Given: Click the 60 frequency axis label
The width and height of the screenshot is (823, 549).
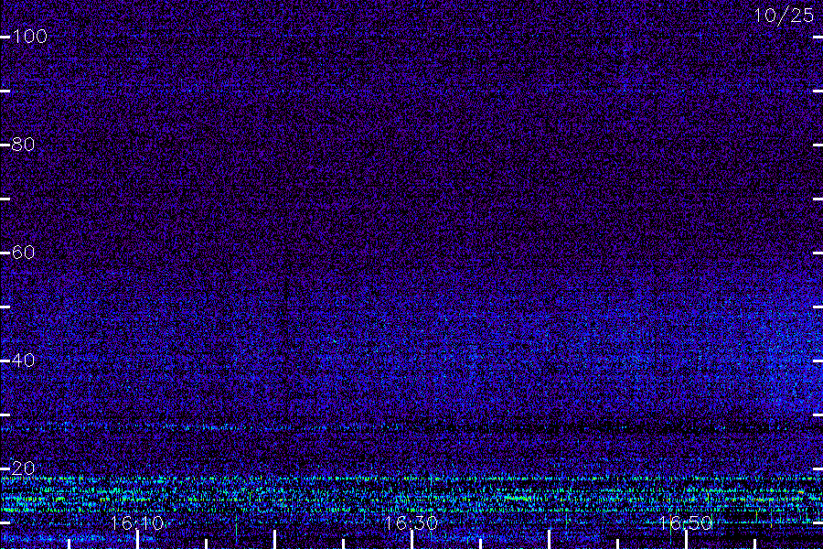Looking at the screenshot, I should [x=23, y=253].
